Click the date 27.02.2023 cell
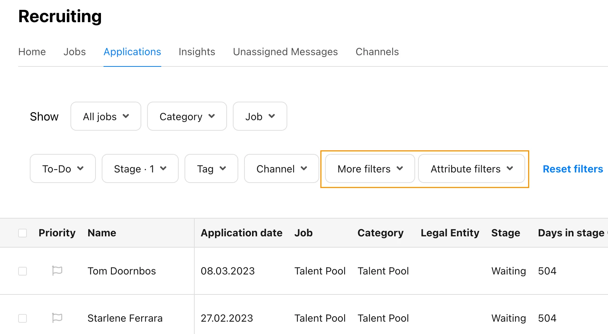 tap(227, 318)
